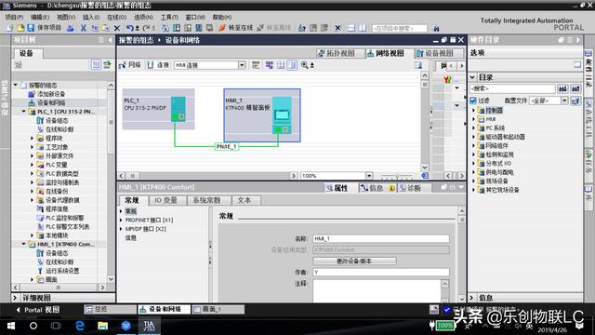Click the HMI_1 device in network view

tap(262, 115)
